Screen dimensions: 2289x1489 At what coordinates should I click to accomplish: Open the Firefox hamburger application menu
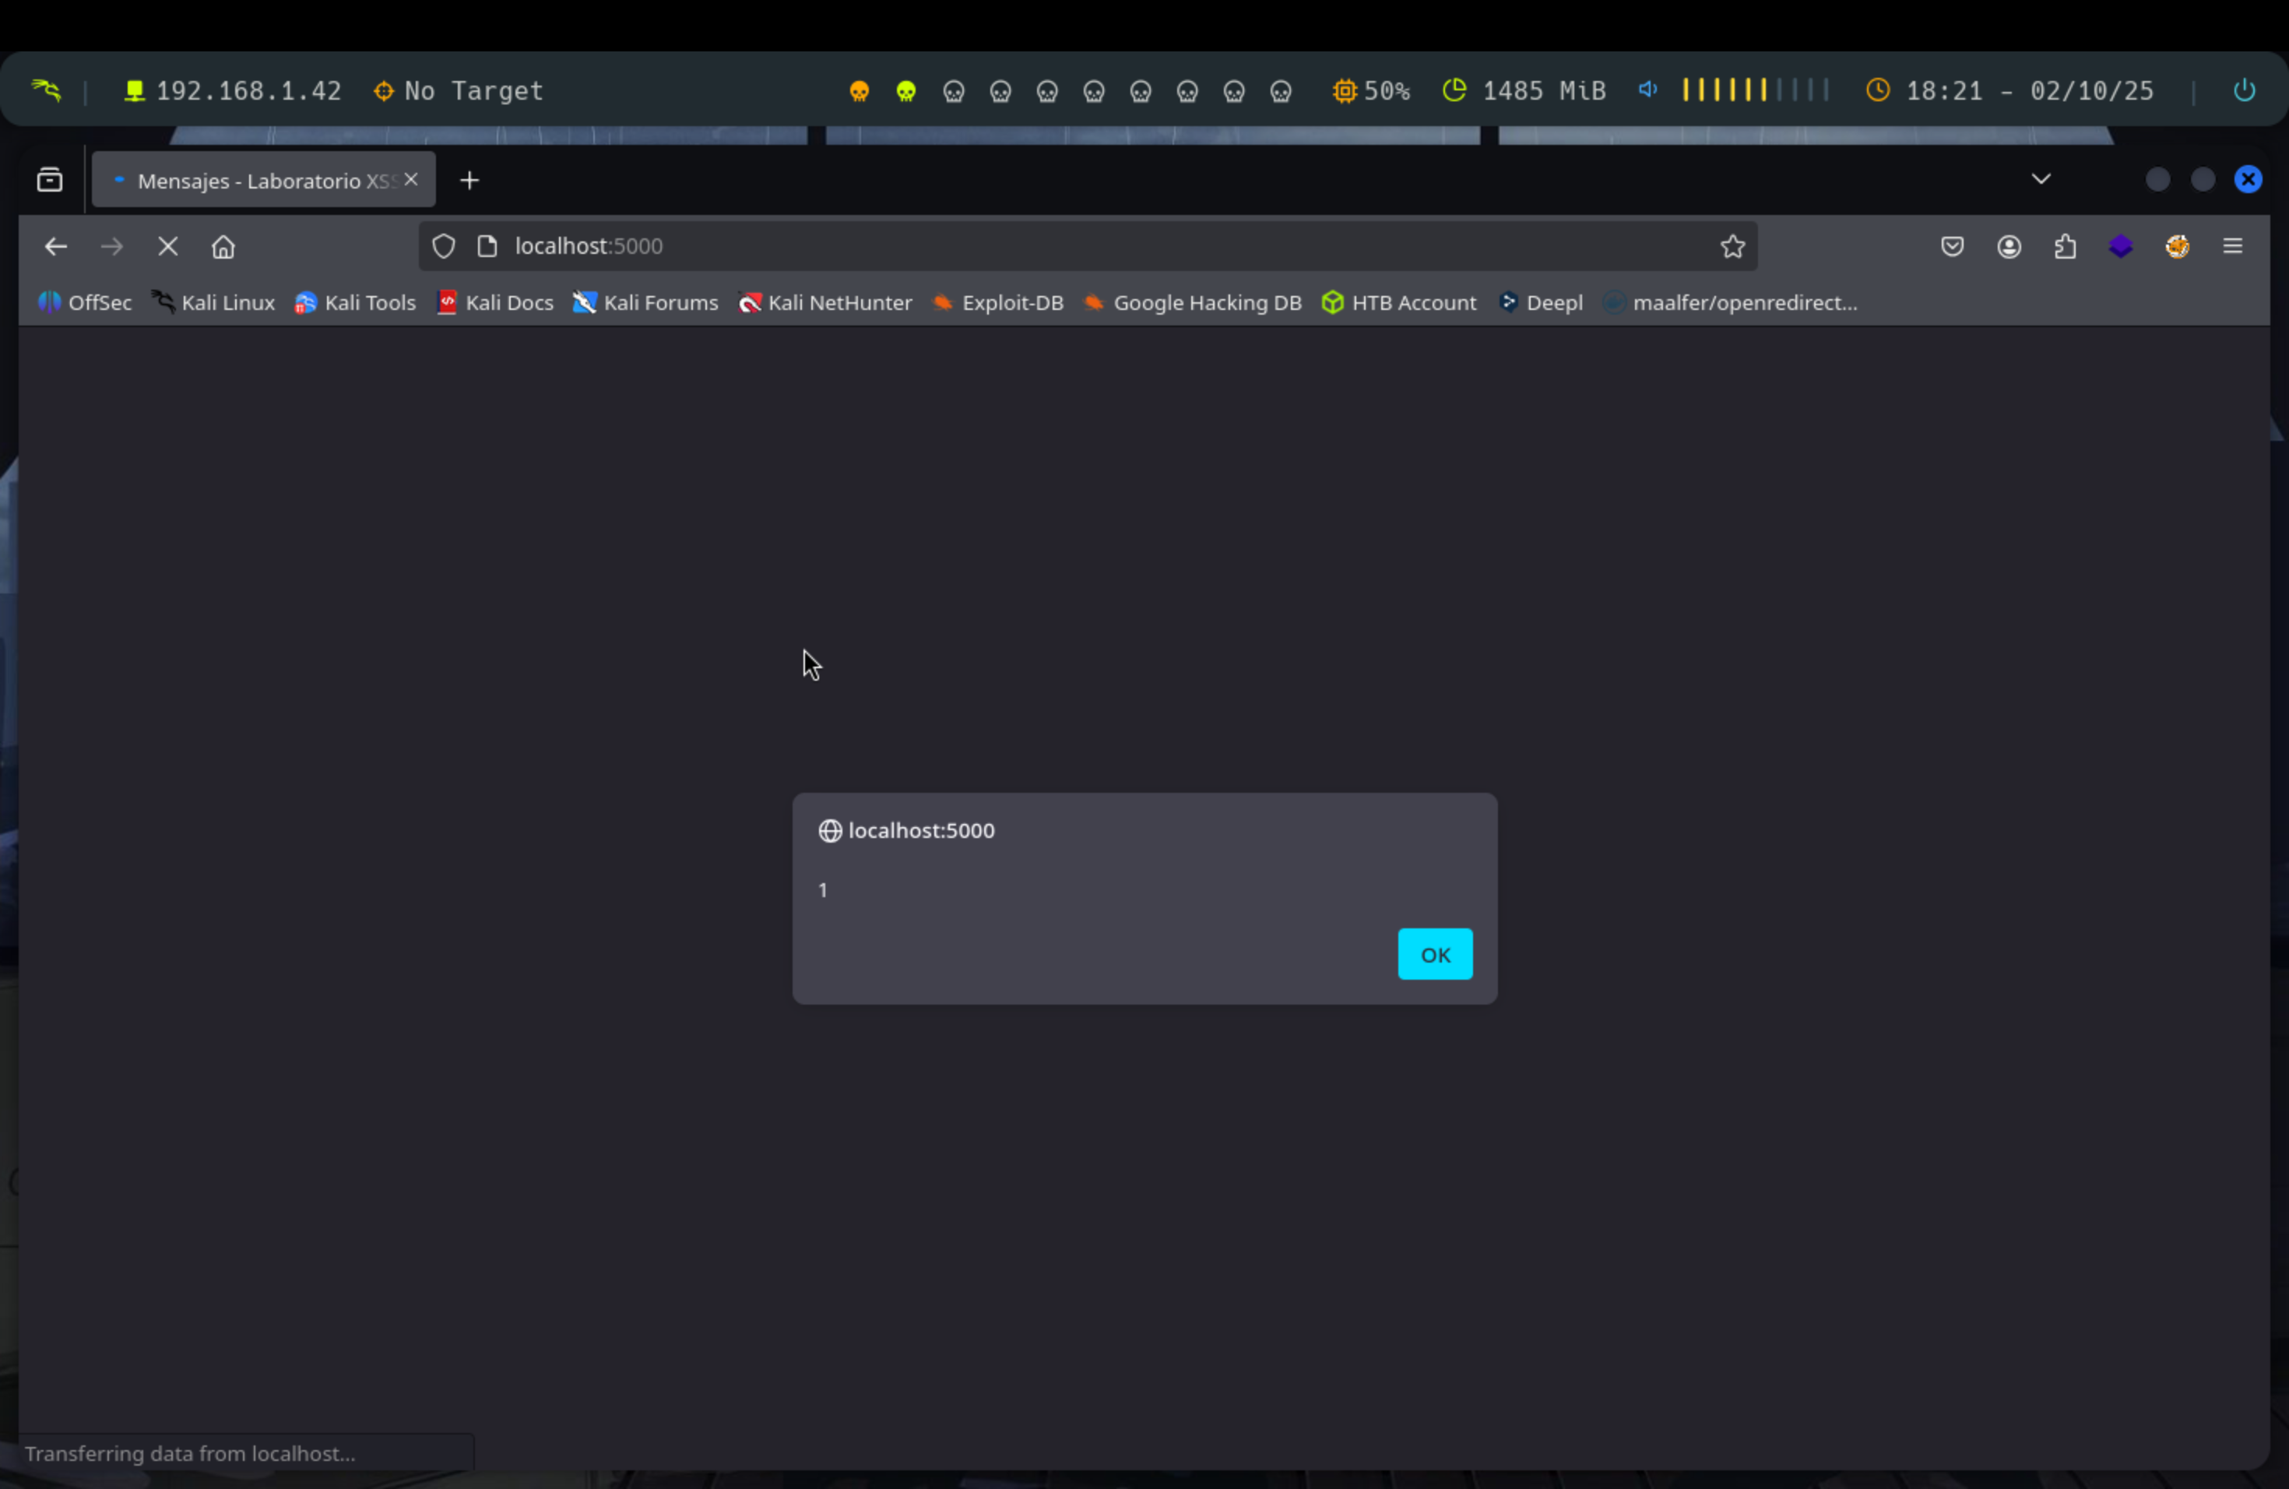[x=2232, y=247]
